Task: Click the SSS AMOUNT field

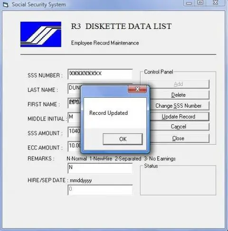Action: coord(74,132)
